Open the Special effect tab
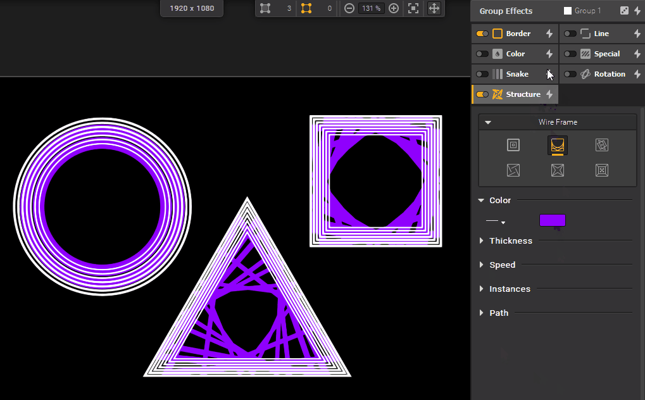Image resolution: width=645 pixels, height=400 pixels. pyautogui.click(x=606, y=54)
